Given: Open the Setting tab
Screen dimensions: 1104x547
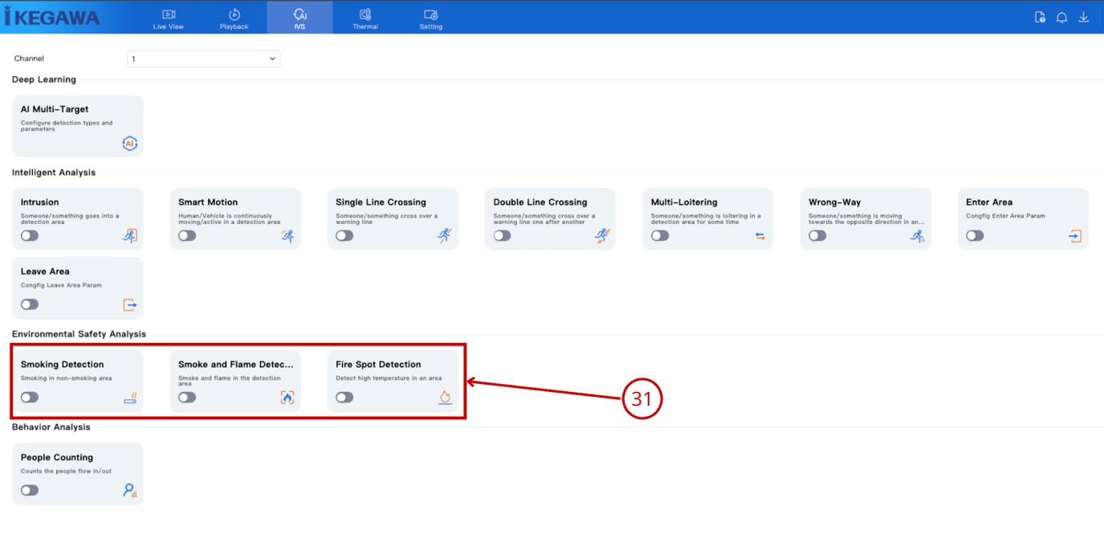Looking at the screenshot, I should (431, 18).
